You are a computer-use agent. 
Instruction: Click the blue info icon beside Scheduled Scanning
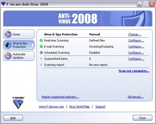pos(41,53)
